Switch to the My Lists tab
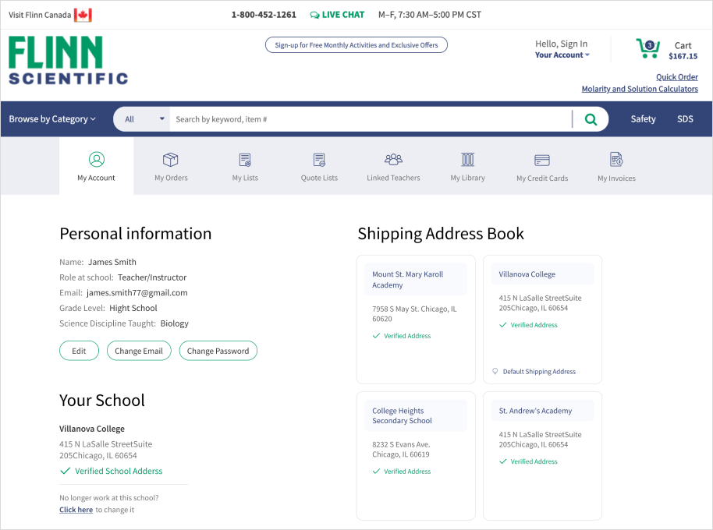 pos(245,166)
